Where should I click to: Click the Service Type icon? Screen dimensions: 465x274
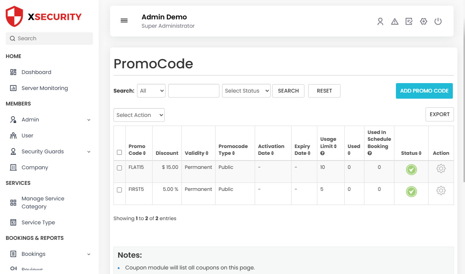[13, 222]
